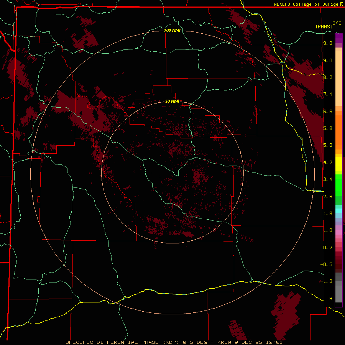The image size is (345, 345).
Task: Select the yellow segment of the color bar
Action: click(x=338, y=164)
